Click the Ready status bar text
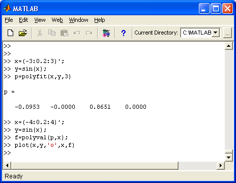 tap(14, 176)
